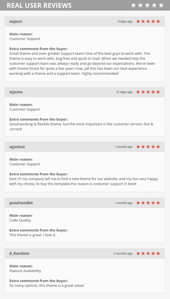Click the star rating for pesahand64's review
170x299 pixels.
click(148, 203)
